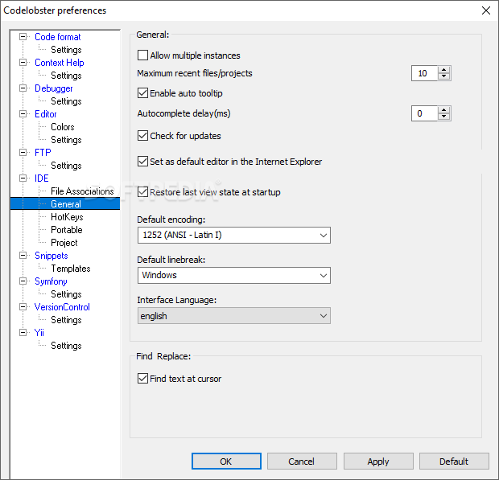Open Settings under Yii
Image resolution: width=499 pixels, height=480 pixels.
point(66,346)
